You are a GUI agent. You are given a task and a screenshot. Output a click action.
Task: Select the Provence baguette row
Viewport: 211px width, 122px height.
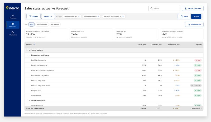tap(114, 65)
